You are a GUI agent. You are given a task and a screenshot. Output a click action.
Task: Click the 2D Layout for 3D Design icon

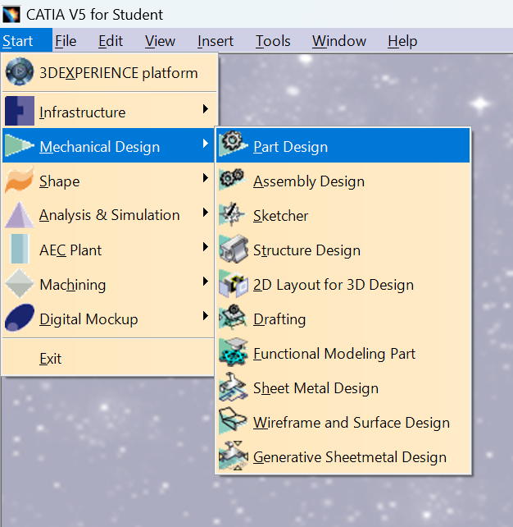234,283
